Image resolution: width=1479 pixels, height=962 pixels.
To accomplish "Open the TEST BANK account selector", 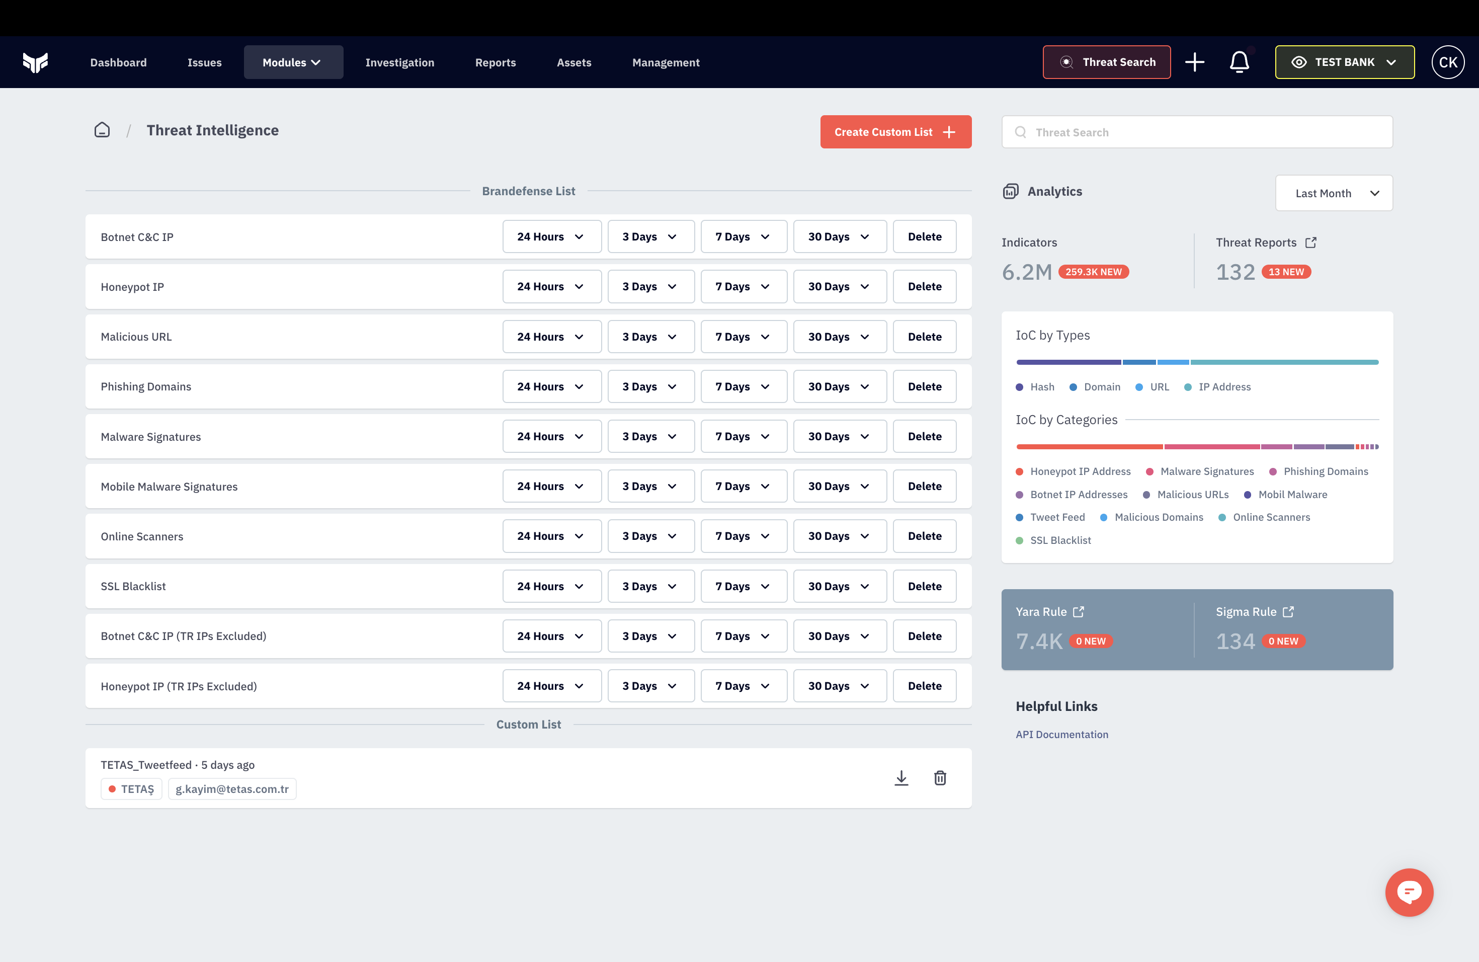I will point(1344,62).
